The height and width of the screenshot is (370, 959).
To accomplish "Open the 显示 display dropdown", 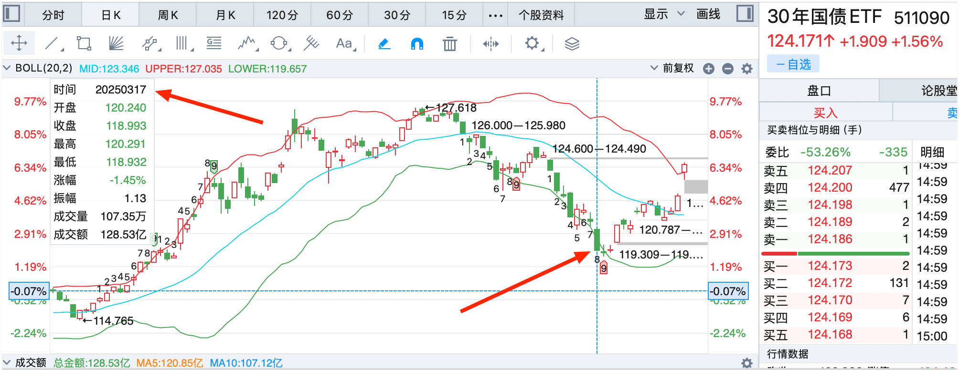I will coord(664,14).
